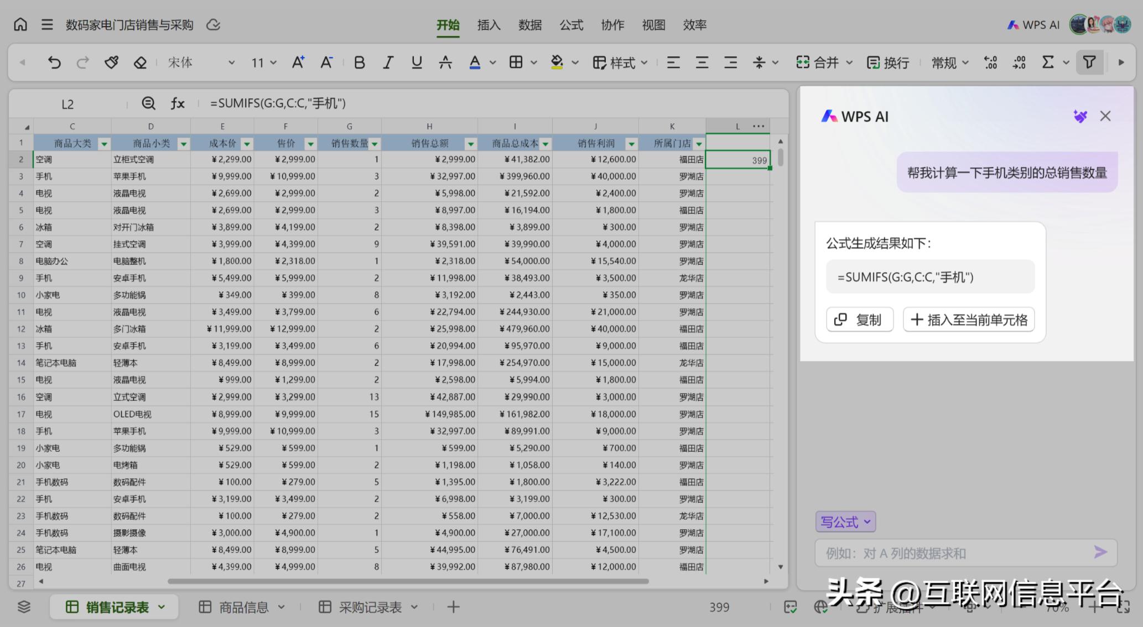The height and width of the screenshot is (627, 1143).
Task: Toggle the filter funnel tool
Action: (x=1089, y=62)
